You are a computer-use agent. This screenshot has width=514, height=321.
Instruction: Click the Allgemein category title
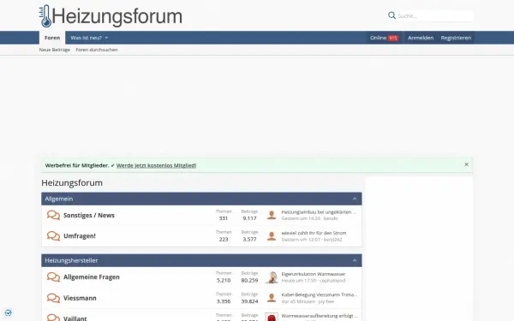click(x=59, y=199)
